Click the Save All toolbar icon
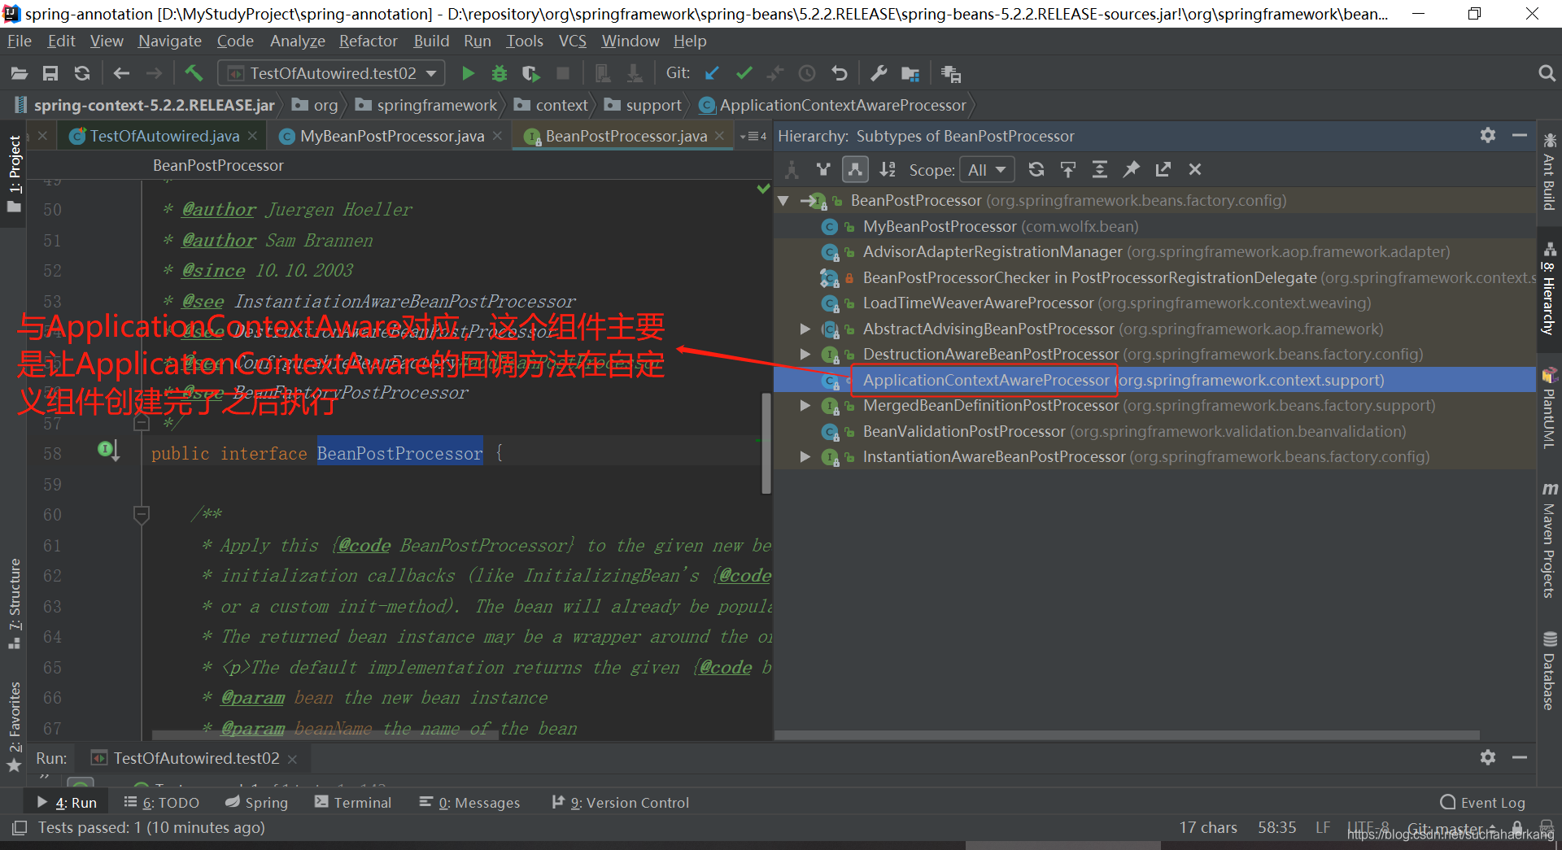 50,74
